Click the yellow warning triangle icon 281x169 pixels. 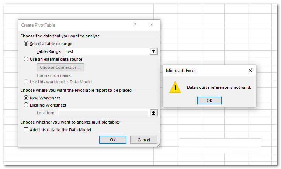175,88
